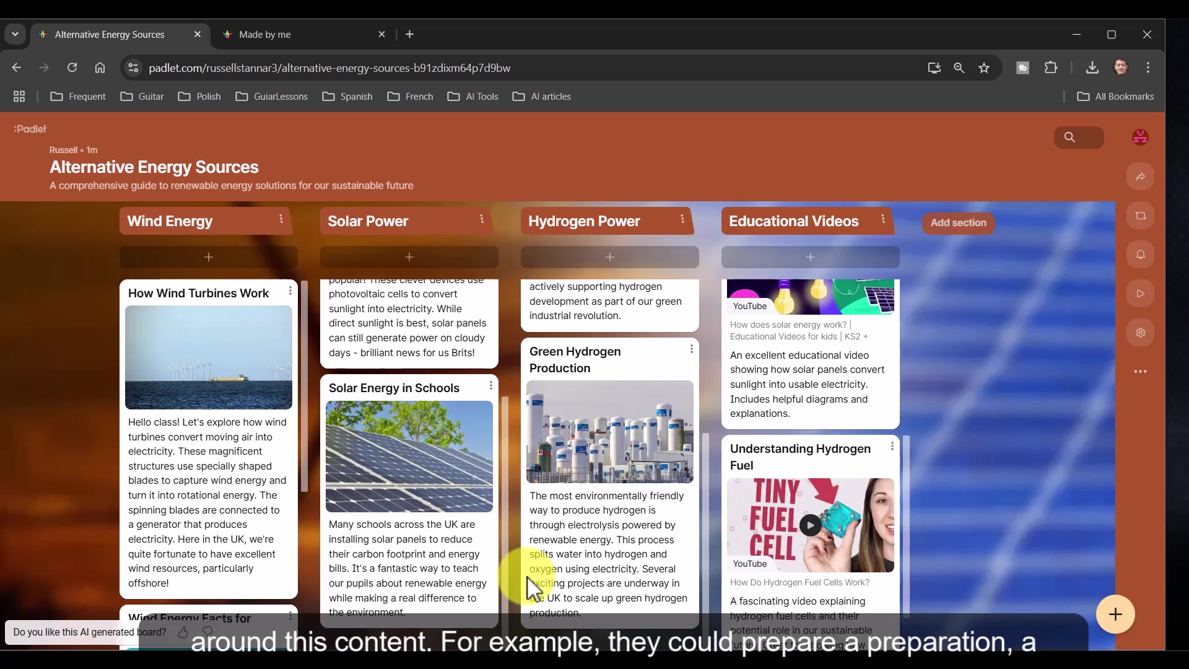The height and width of the screenshot is (669, 1189).
Task: Open options for Understanding Hydrogen Fuel post
Action: click(892, 447)
